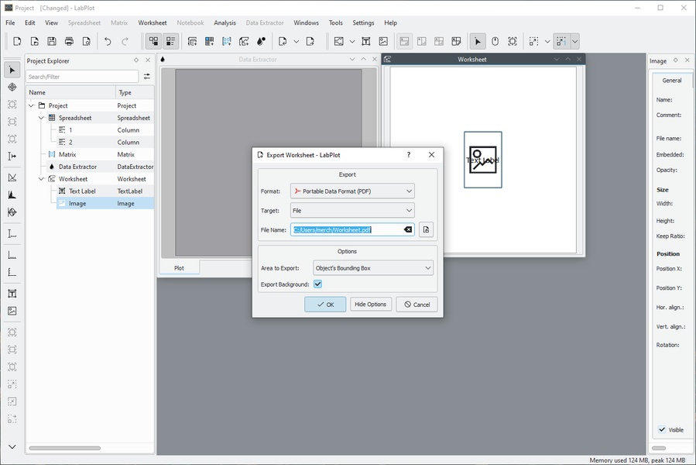Collapse the Worksheet tree node
Viewport: 696px width, 465px height.
click(x=41, y=179)
